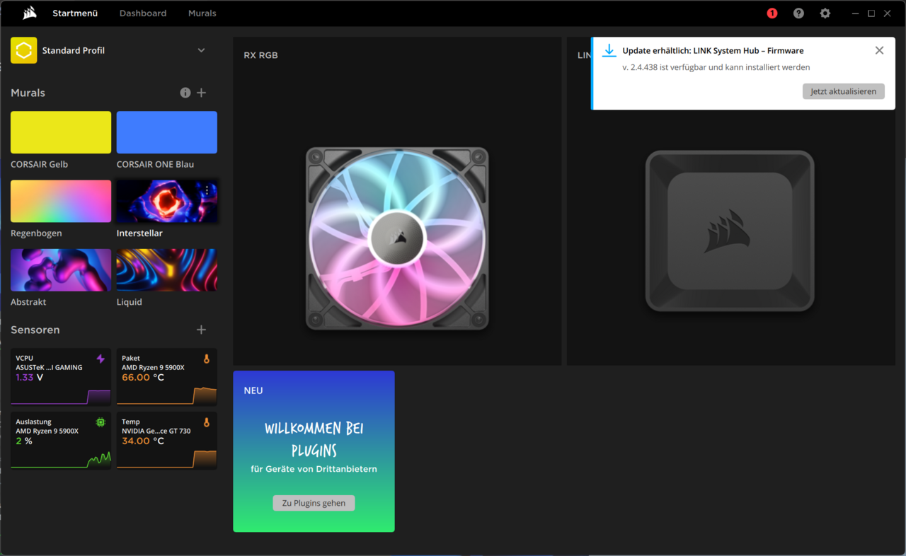The image size is (906, 556).
Task: Select the Interstellar mural thumbnail
Action: click(167, 201)
